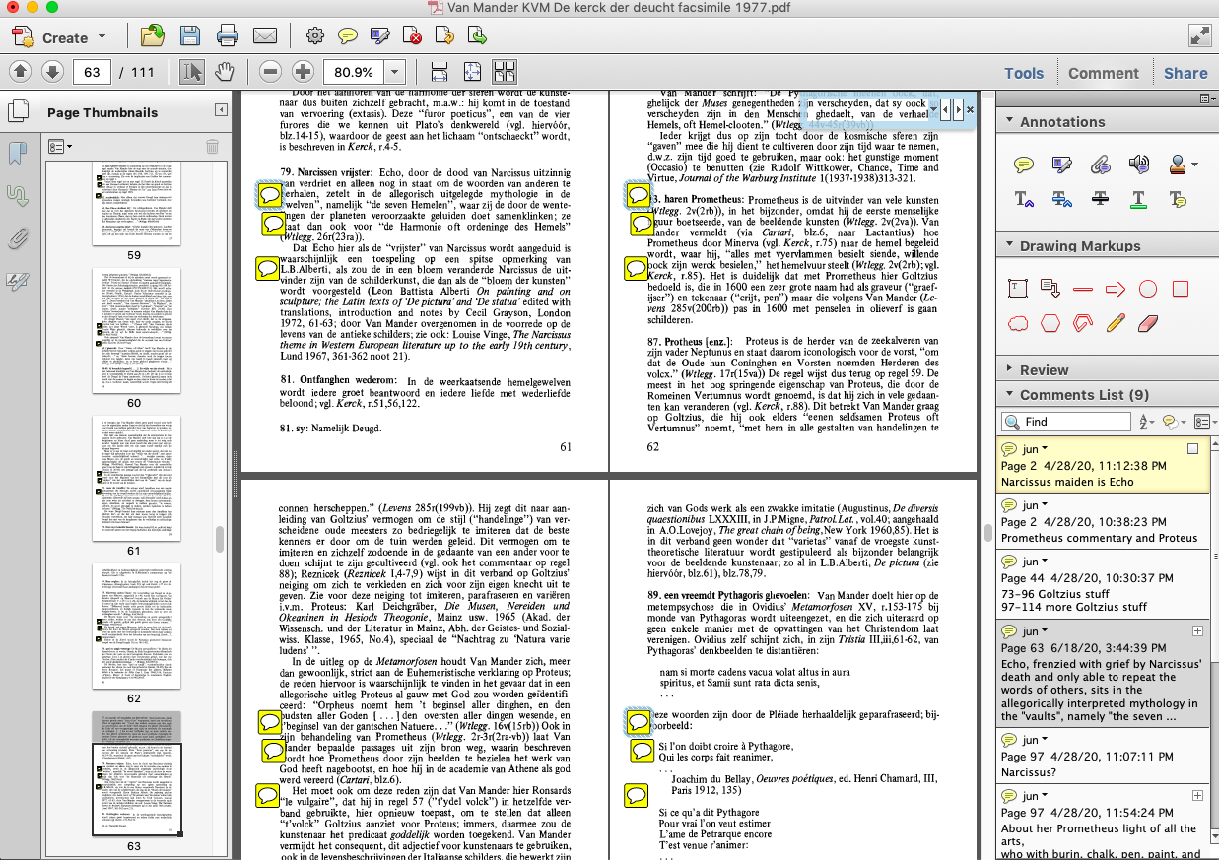Choose the Arrow drawing markup tool
The image size is (1219, 860).
coord(1116,289)
